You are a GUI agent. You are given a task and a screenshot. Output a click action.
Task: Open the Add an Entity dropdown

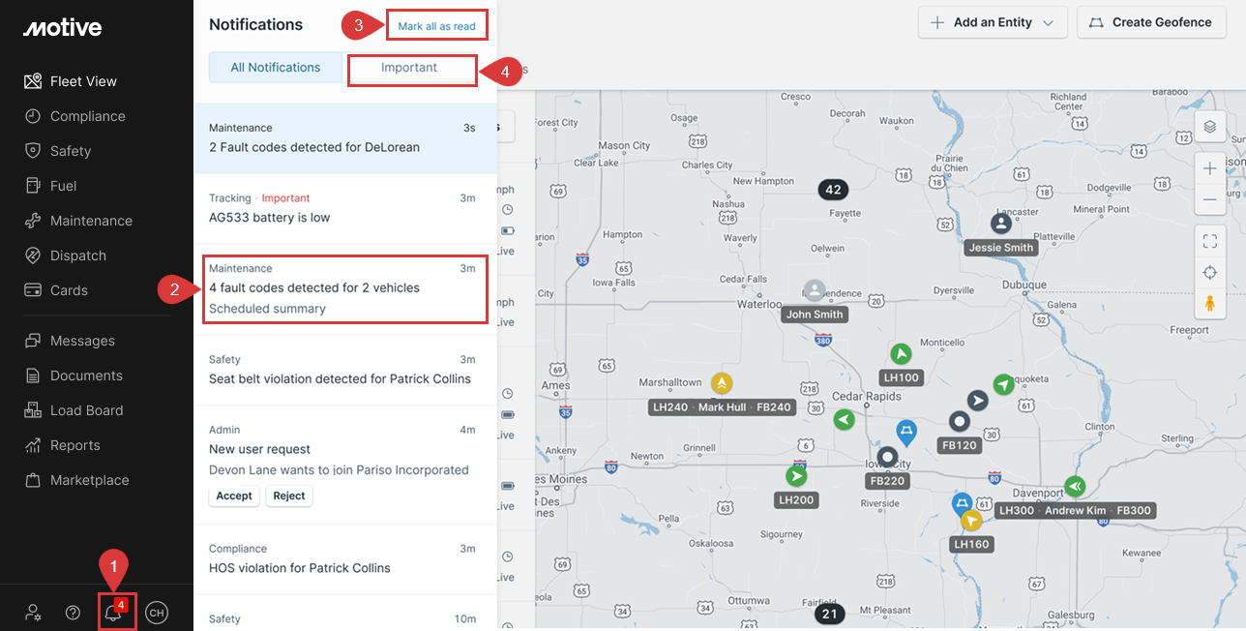pyautogui.click(x=993, y=22)
